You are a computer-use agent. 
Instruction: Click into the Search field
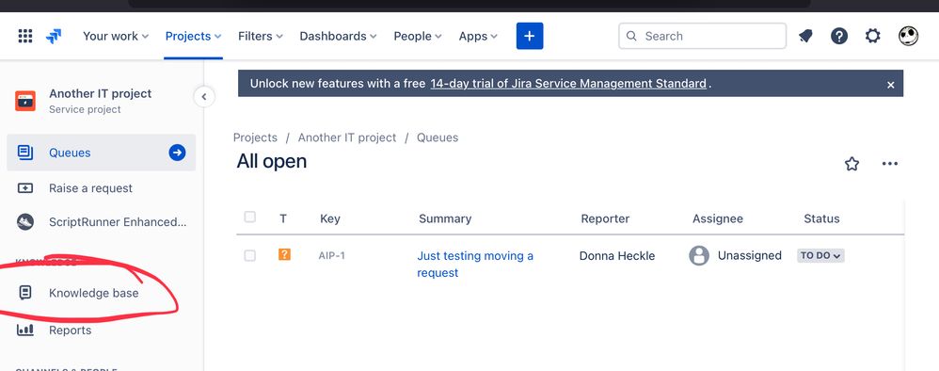[702, 36]
